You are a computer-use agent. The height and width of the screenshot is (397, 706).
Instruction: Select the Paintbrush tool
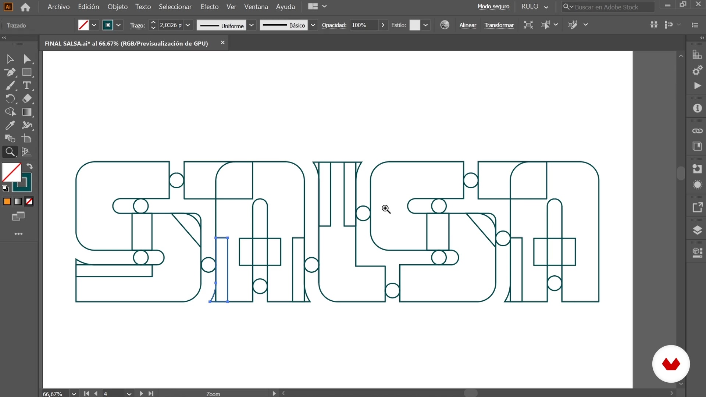coord(10,86)
